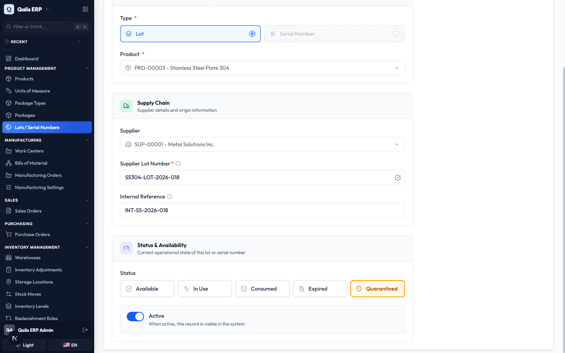Click the Status & Availability gauge icon

click(126, 248)
